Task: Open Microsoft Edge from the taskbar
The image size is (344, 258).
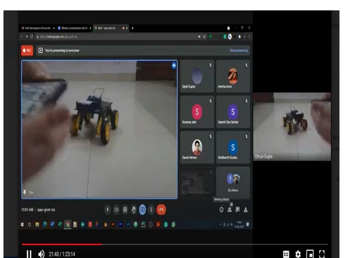Action: 45,225
